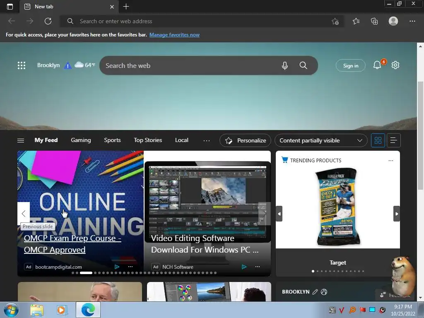
Task: Click the 64°F weather temperature
Action: tap(90, 65)
